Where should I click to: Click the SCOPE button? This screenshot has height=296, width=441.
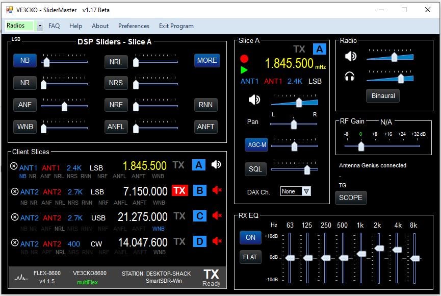coord(351,198)
